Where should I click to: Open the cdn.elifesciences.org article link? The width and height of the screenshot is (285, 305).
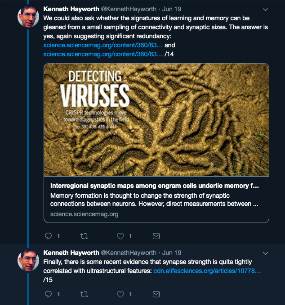(x=207, y=271)
